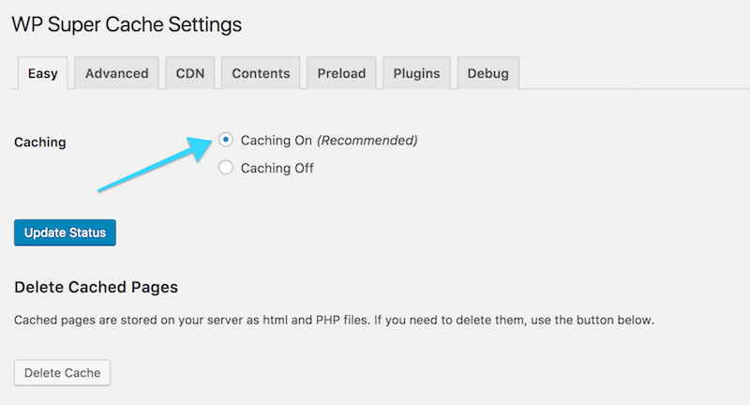Click the active Easy tab
750x405 pixels.
point(42,73)
